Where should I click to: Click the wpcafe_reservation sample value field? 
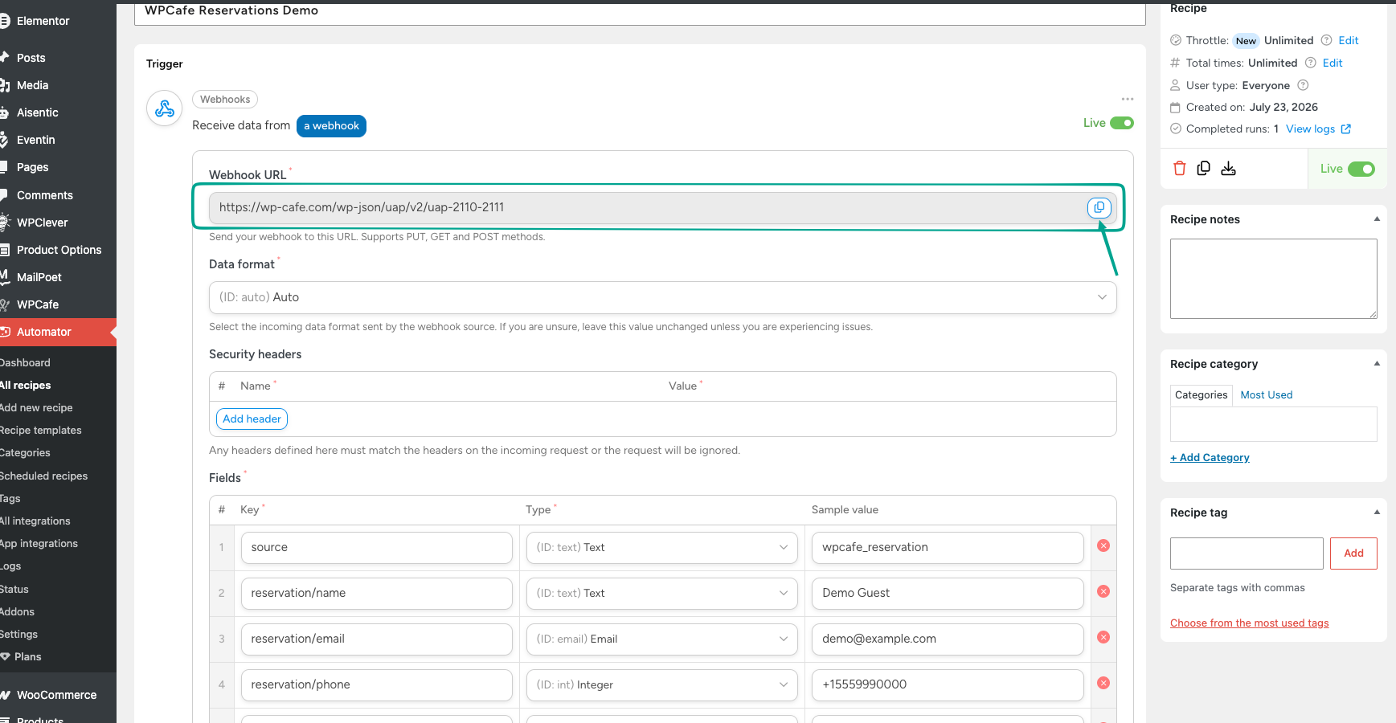tap(948, 548)
